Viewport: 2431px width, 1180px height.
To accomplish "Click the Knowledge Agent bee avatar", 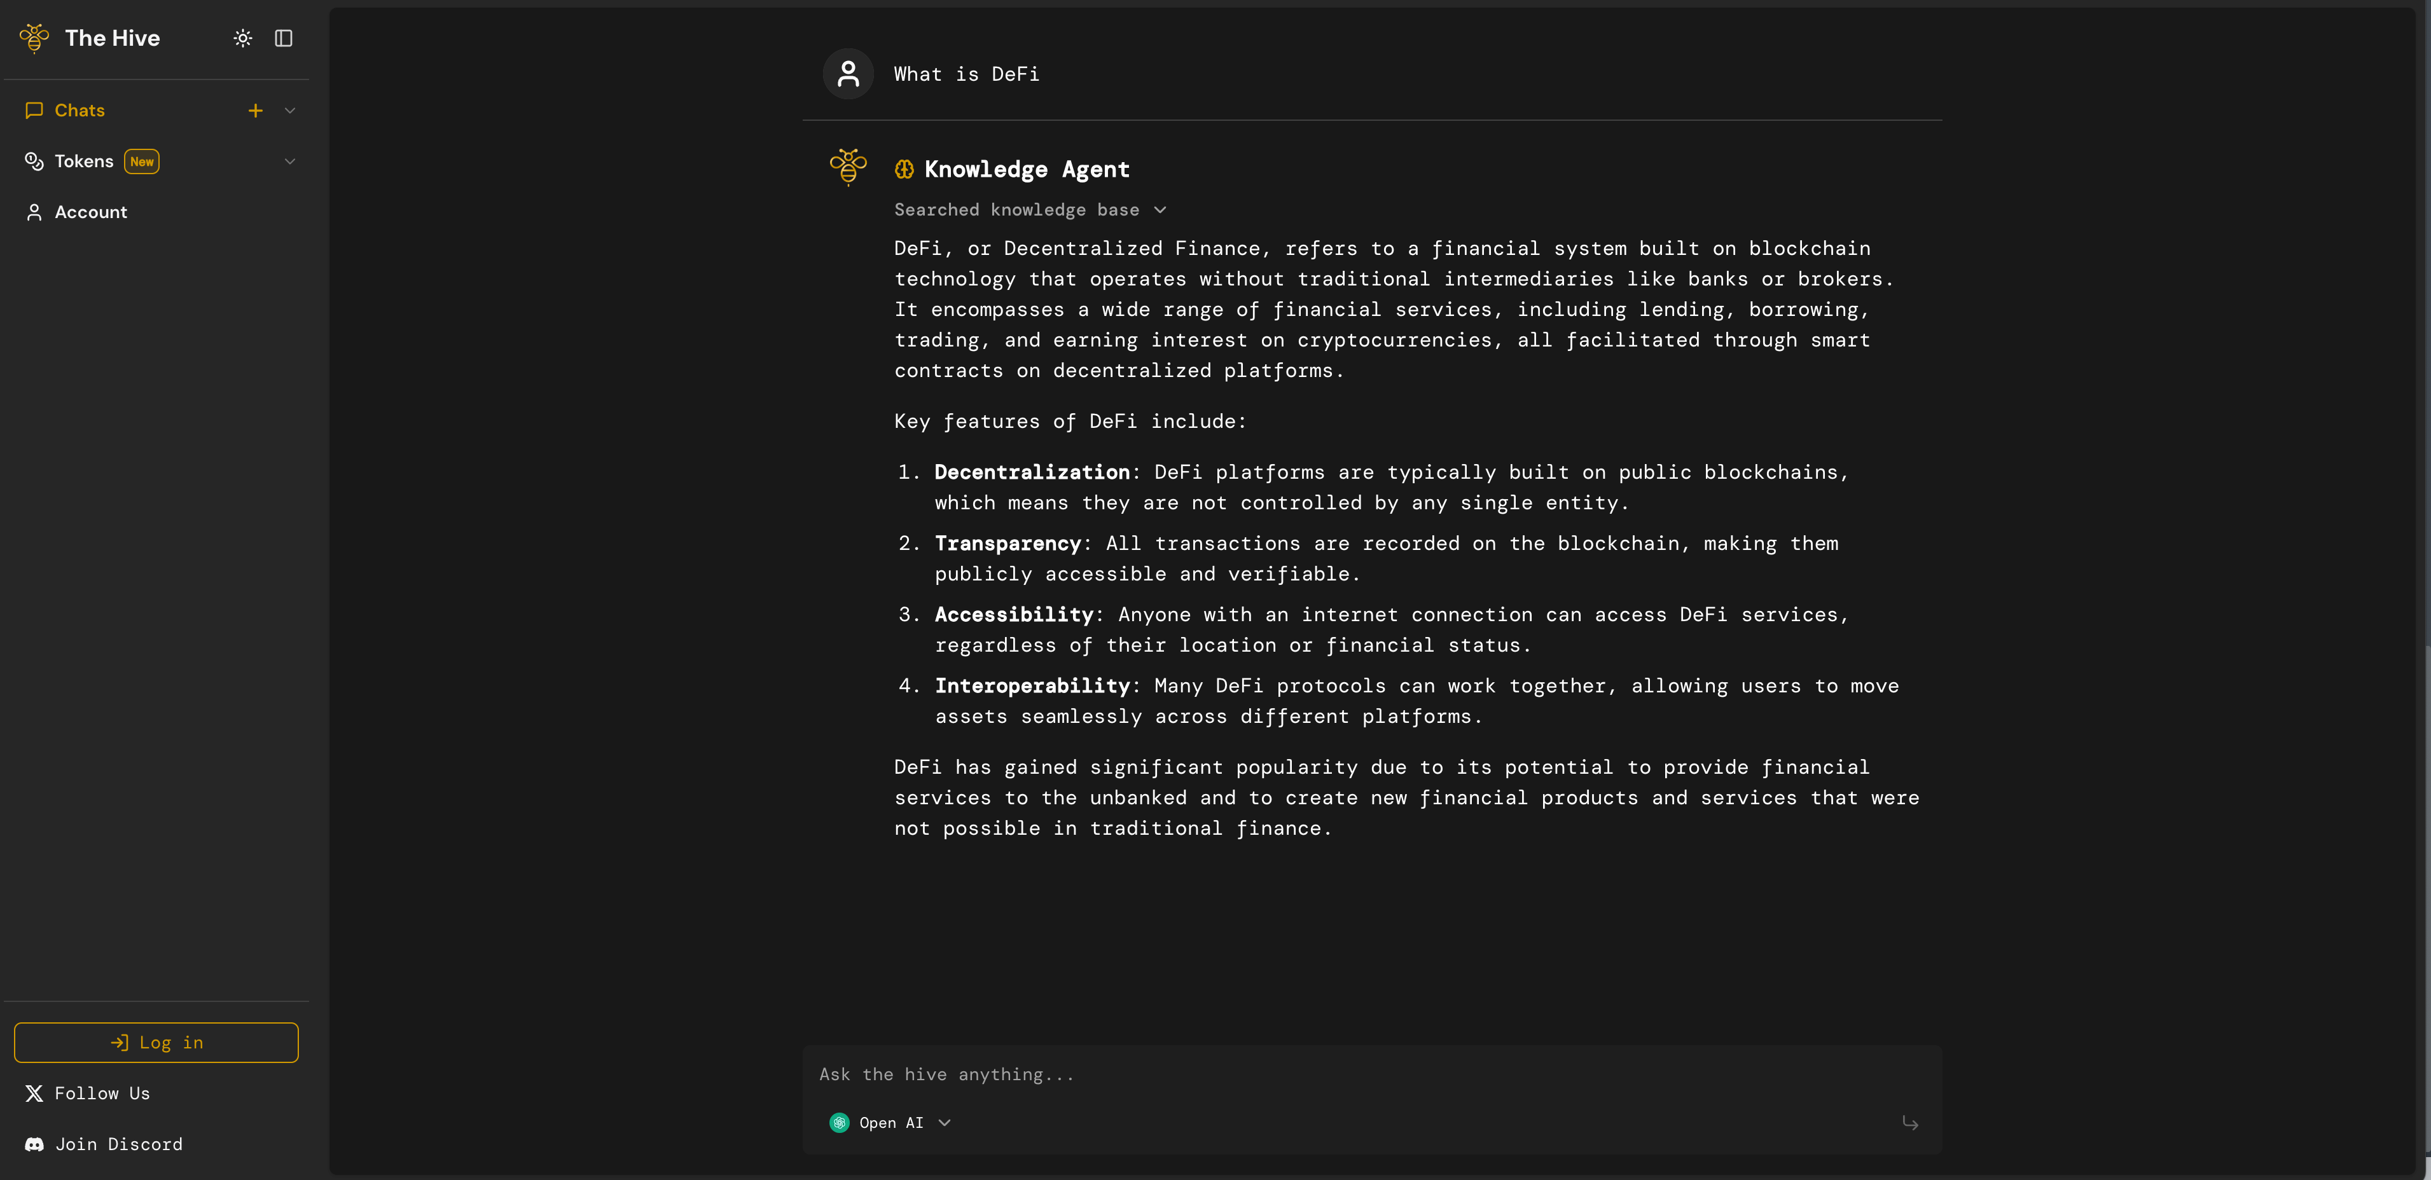I will click(847, 166).
